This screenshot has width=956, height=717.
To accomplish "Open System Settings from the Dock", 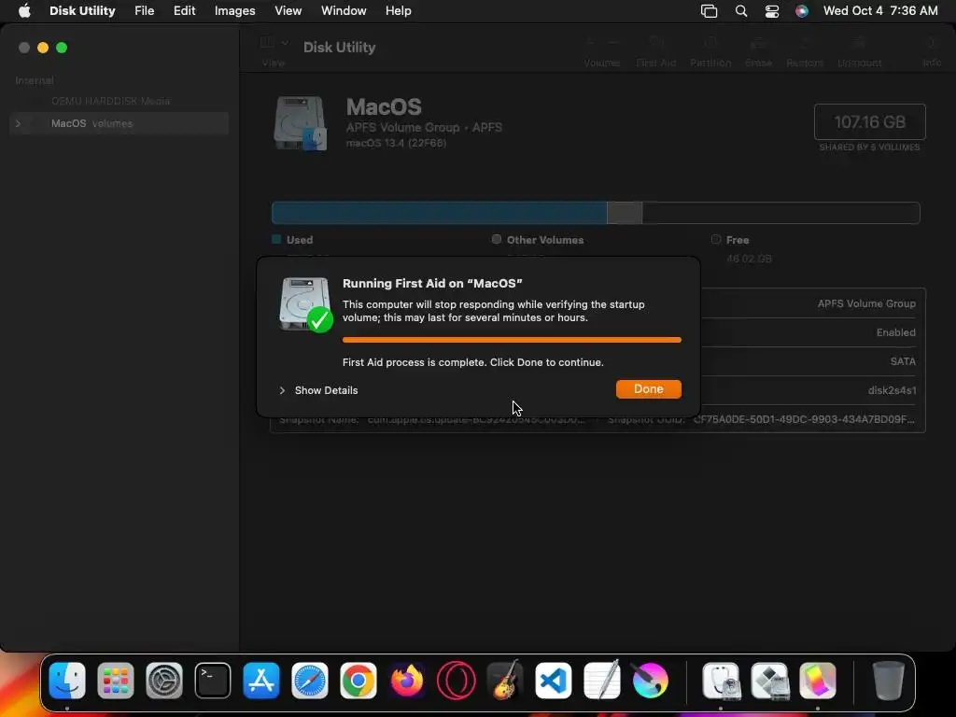I will click(164, 681).
